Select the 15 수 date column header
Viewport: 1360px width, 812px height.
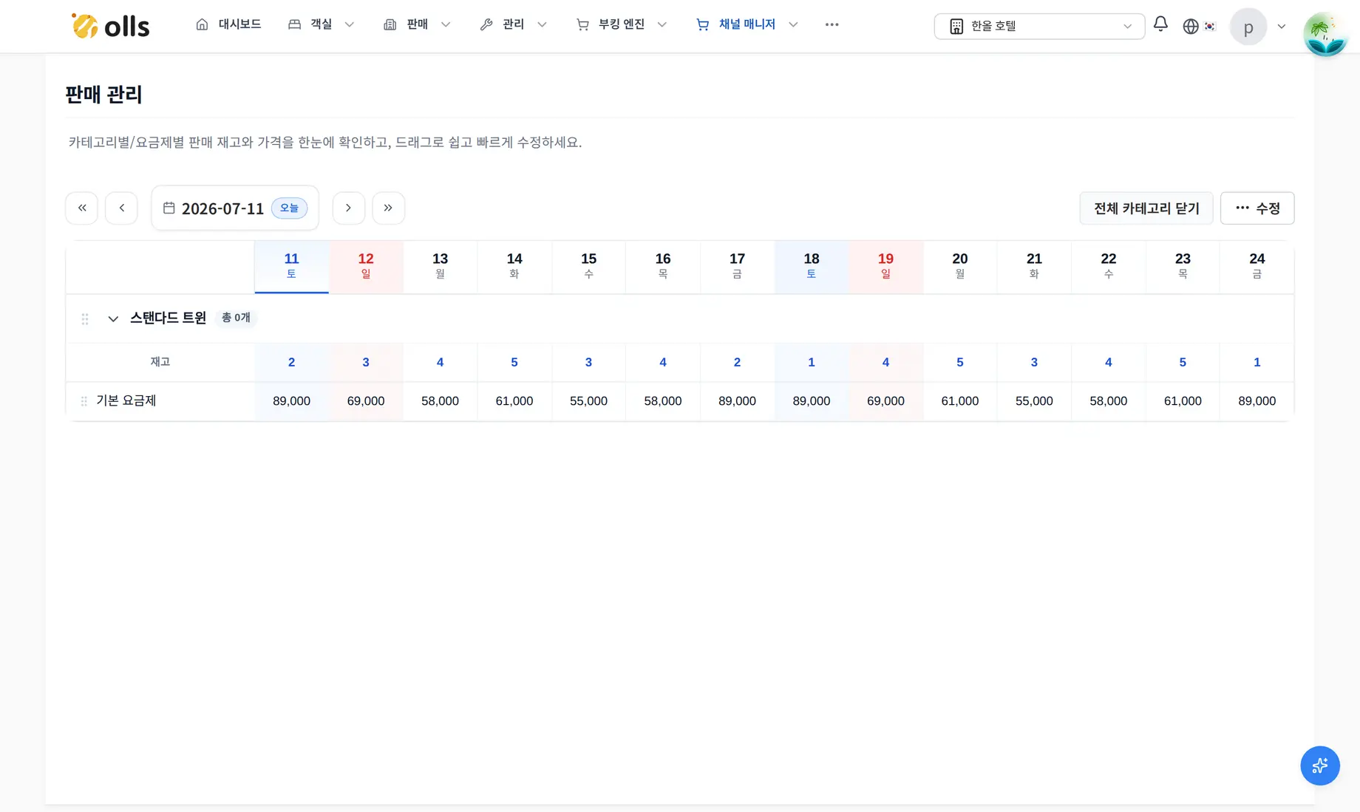pos(588,266)
